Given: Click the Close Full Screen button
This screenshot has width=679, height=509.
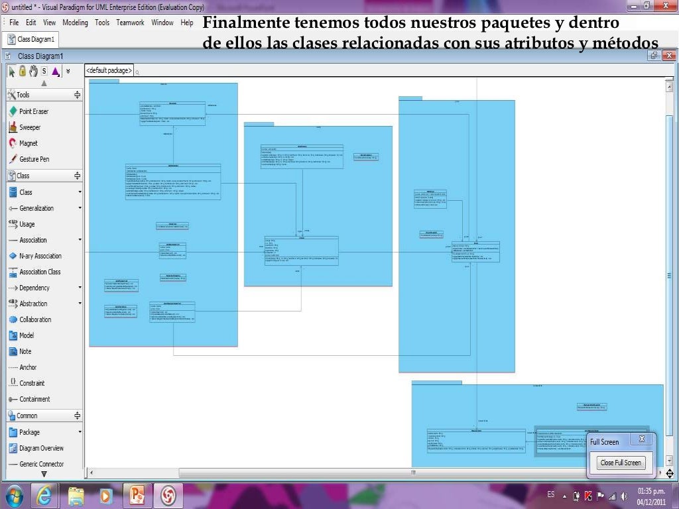Looking at the screenshot, I should pos(621,463).
